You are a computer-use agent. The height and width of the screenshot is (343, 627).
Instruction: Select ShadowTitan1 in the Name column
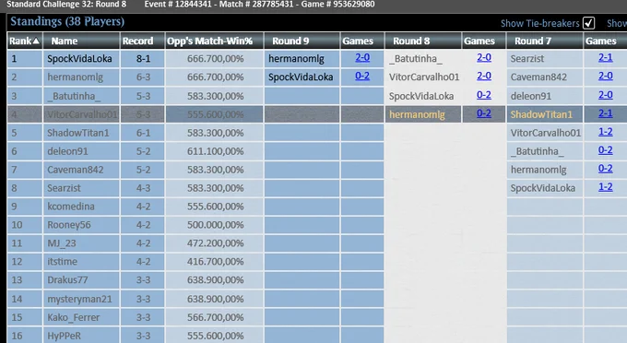(78, 133)
